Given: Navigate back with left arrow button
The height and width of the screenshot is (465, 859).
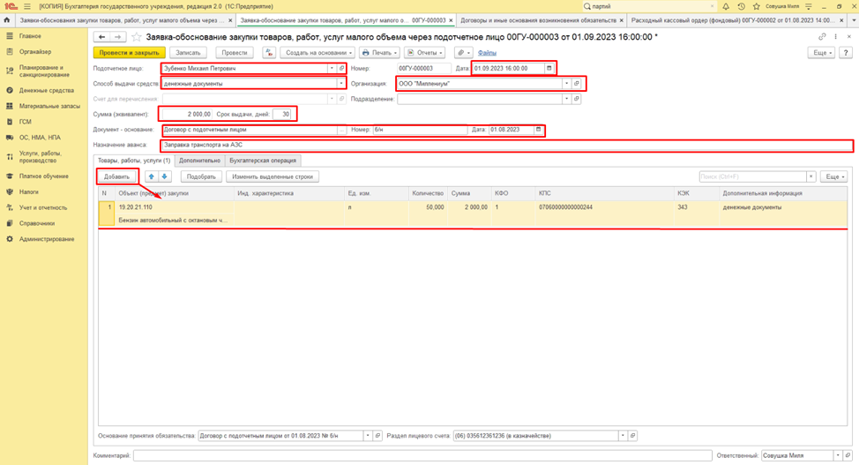Looking at the screenshot, I should [x=102, y=37].
